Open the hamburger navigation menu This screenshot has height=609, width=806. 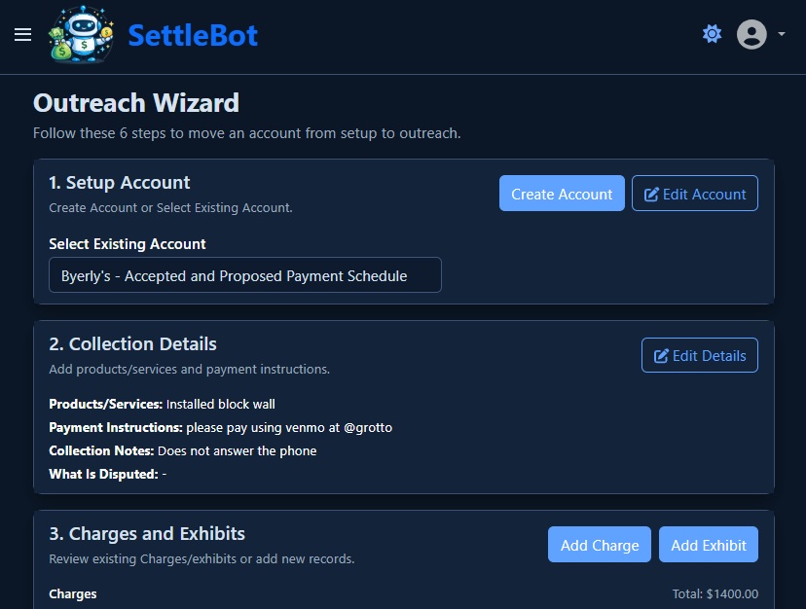tap(23, 36)
